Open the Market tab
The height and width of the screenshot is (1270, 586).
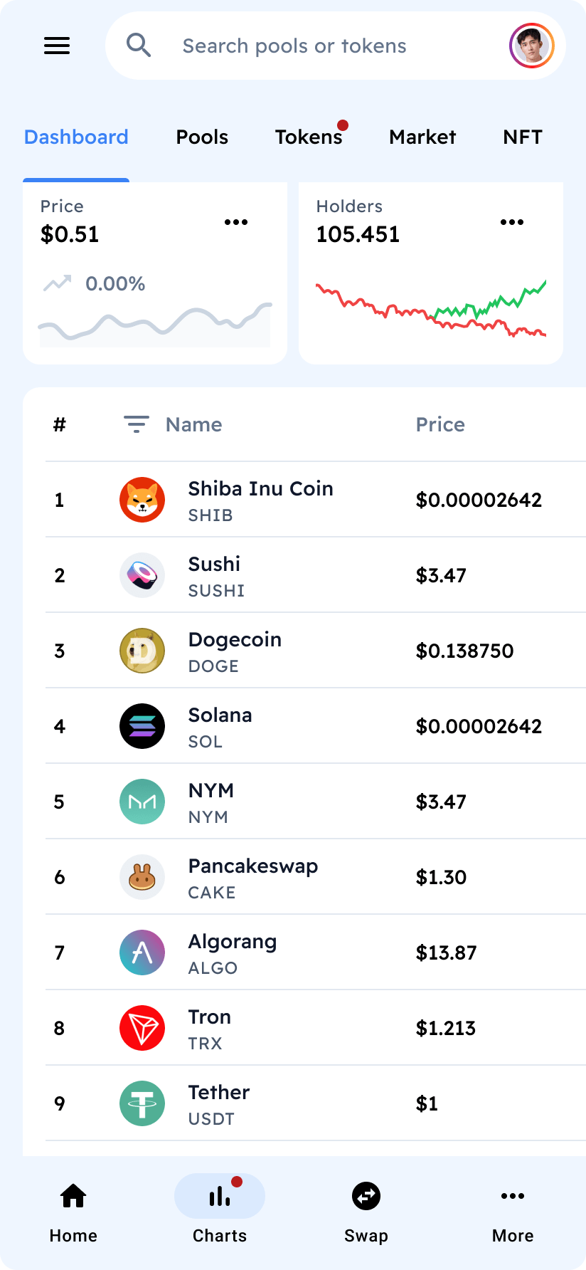coord(422,137)
